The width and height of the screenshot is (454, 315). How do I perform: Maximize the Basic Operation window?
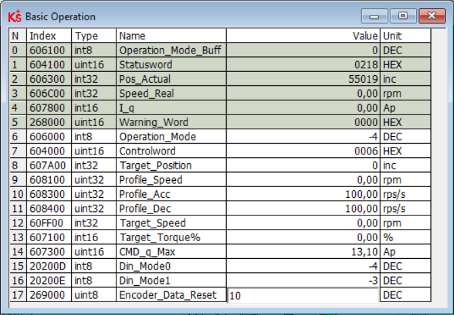(x=403, y=16)
